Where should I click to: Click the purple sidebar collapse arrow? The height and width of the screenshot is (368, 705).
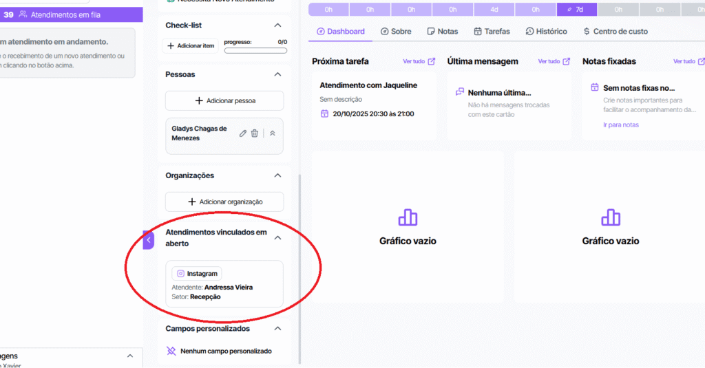[149, 240]
